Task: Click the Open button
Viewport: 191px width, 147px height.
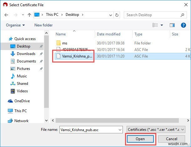Action: coord(140,139)
